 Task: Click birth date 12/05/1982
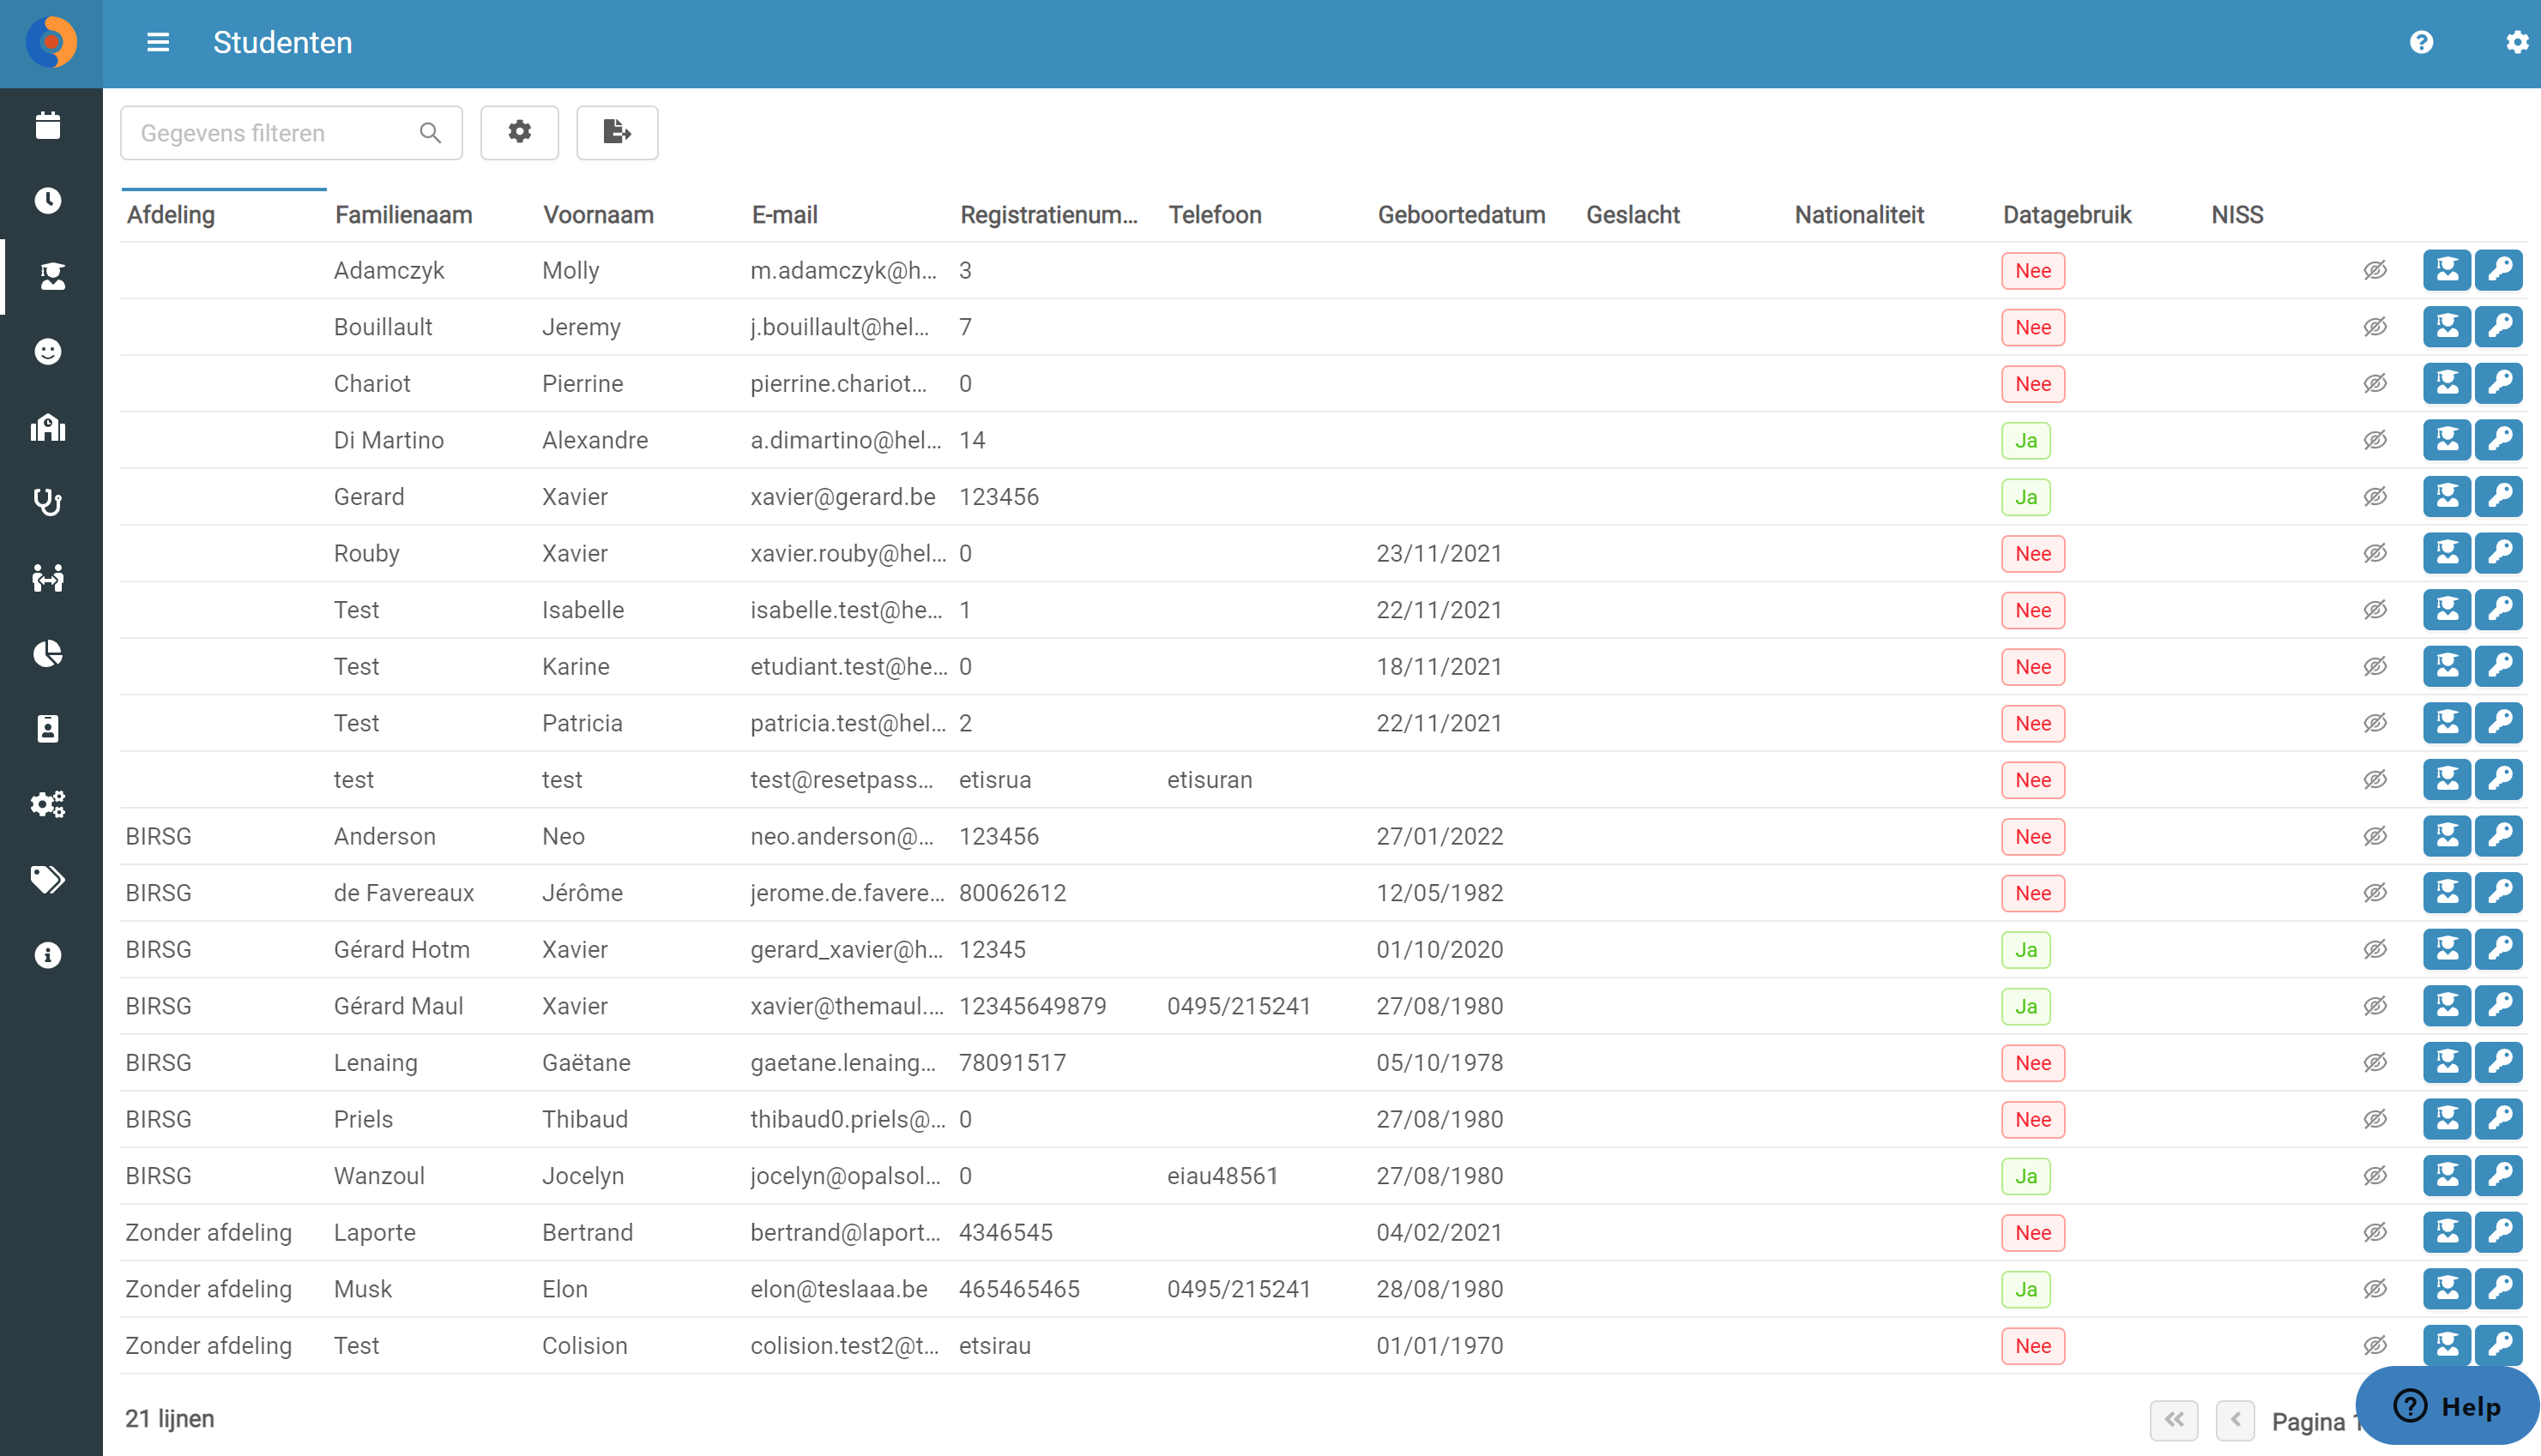(1439, 893)
